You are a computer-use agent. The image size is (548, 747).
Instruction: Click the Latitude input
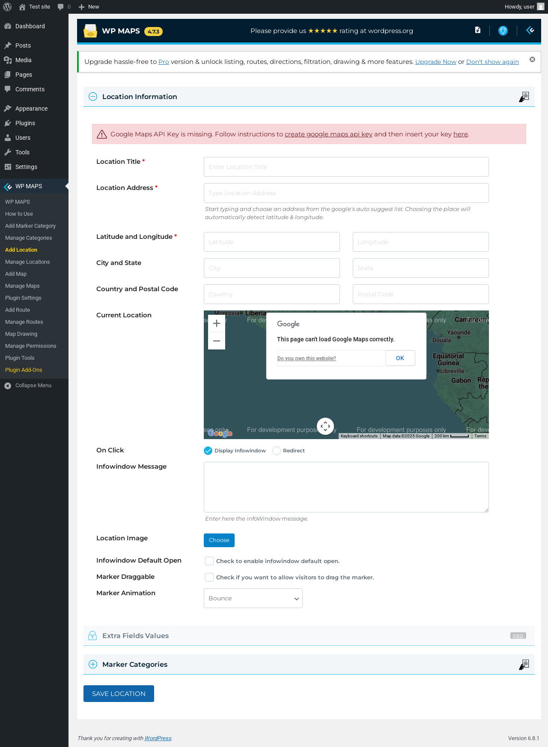pyautogui.click(x=272, y=242)
